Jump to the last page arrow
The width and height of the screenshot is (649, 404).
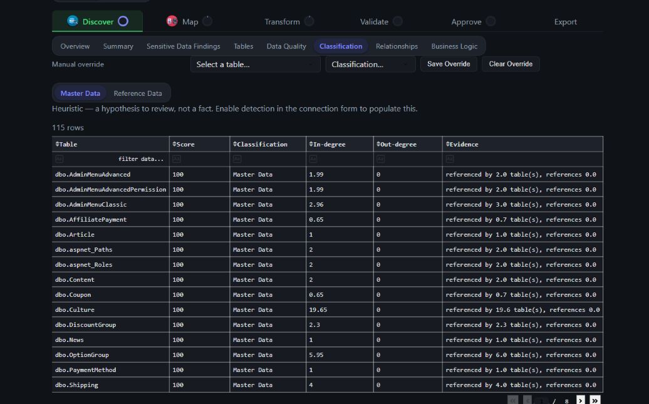(x=594, y=400)
